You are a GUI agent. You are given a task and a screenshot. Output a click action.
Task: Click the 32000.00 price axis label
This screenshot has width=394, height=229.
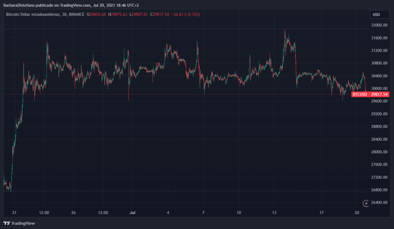click(378, 25)
